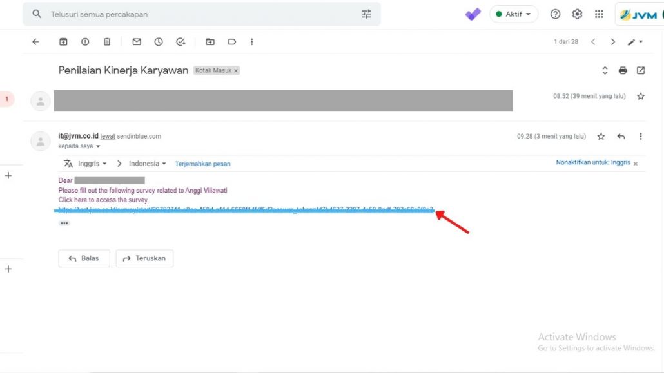664x373 pixels.
Task: Click the translate icon beside Inggris
Action: [68, 164]
